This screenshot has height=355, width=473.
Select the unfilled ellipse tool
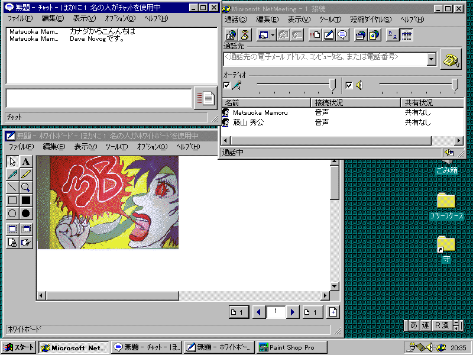(12, 213)
